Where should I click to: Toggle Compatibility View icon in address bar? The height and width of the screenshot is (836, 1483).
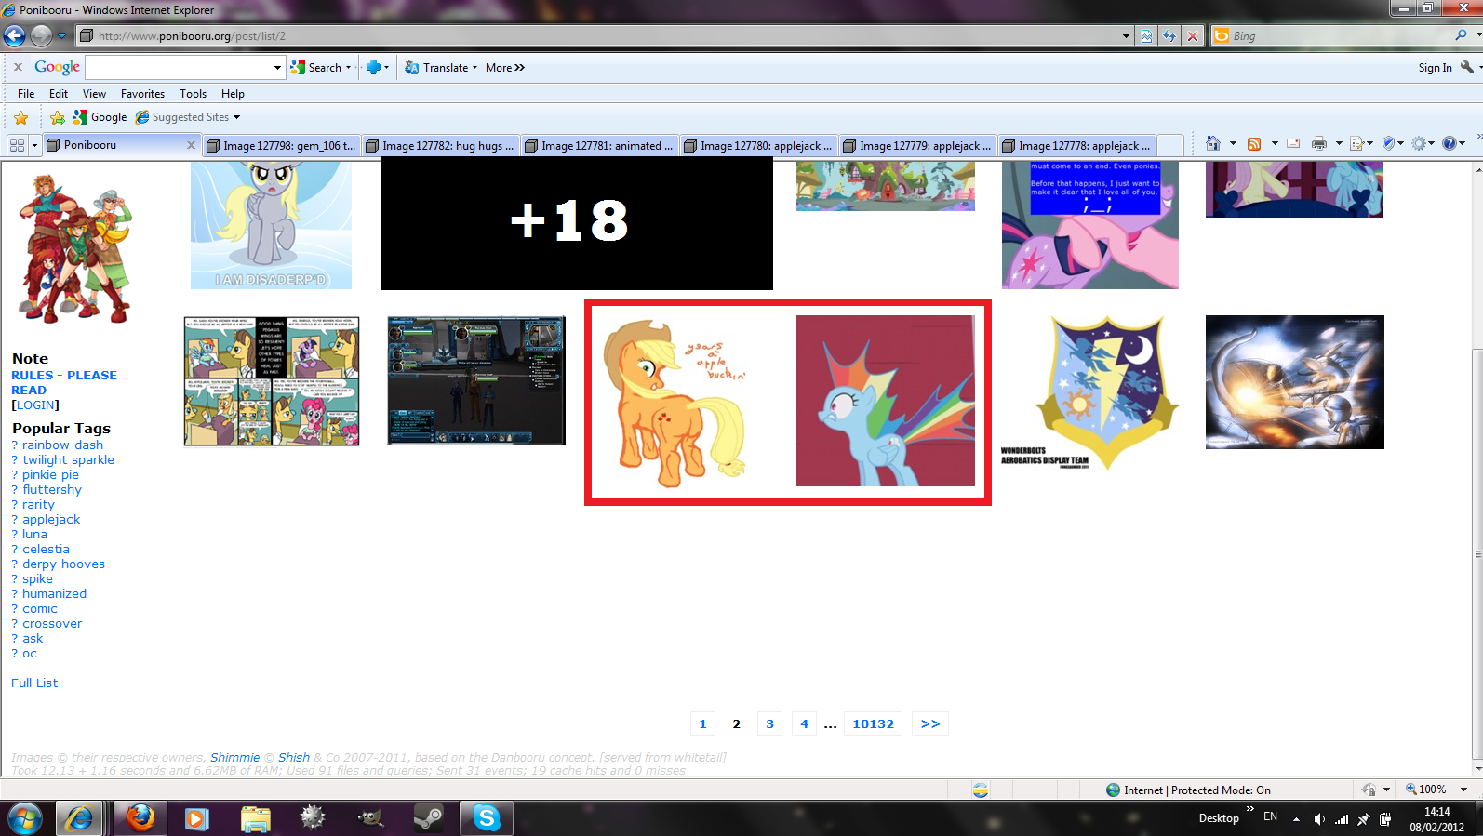[x=1146, y=36]
